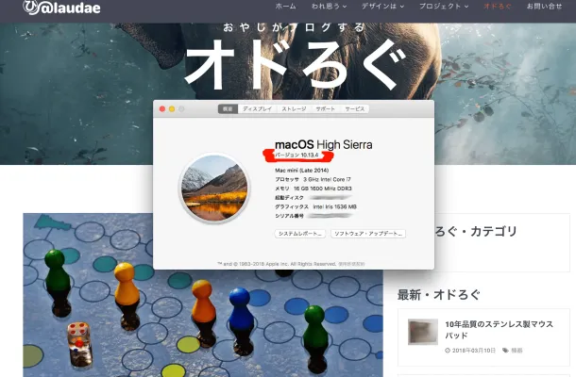Click the red close window button

tap(161, 109)
